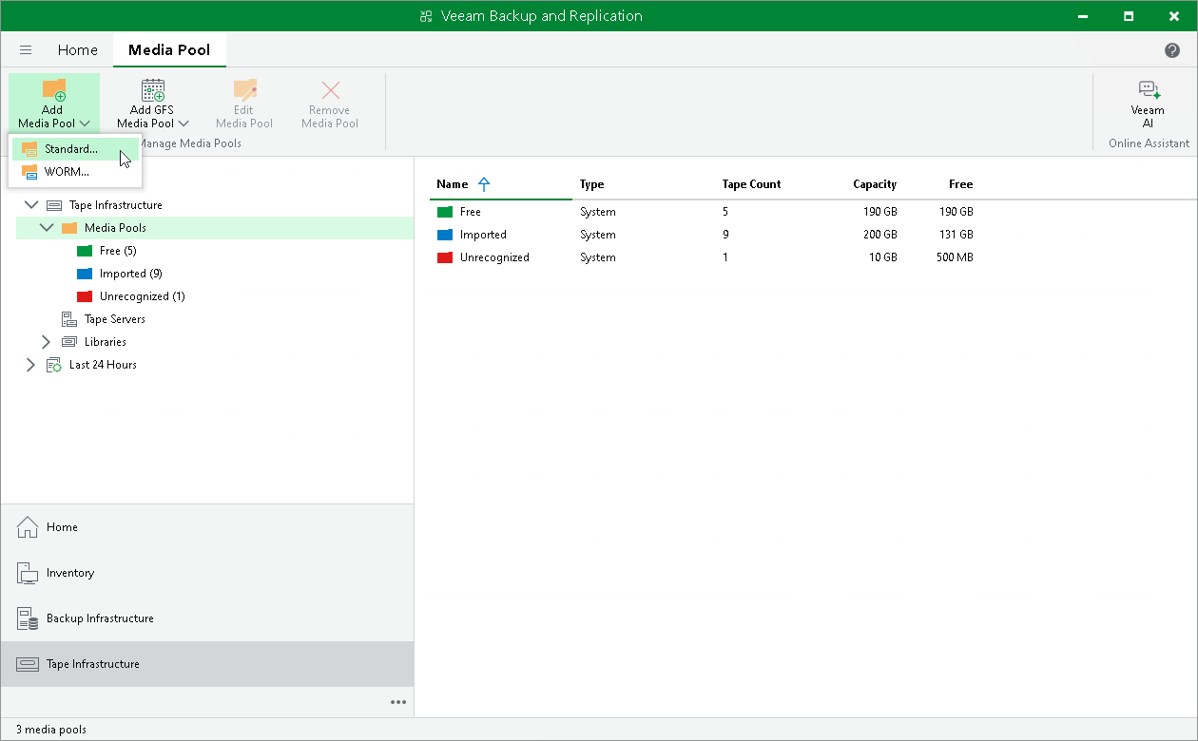Open the Add Media Pool tool

[52, 95]
